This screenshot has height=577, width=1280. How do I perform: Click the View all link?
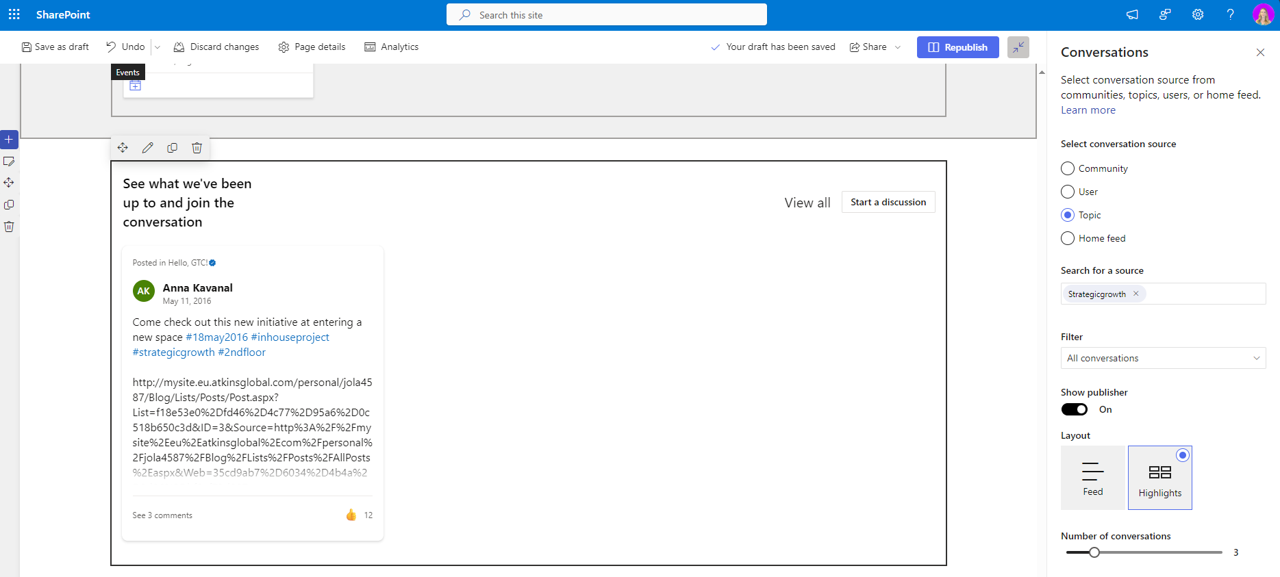(x=807, y=203)
